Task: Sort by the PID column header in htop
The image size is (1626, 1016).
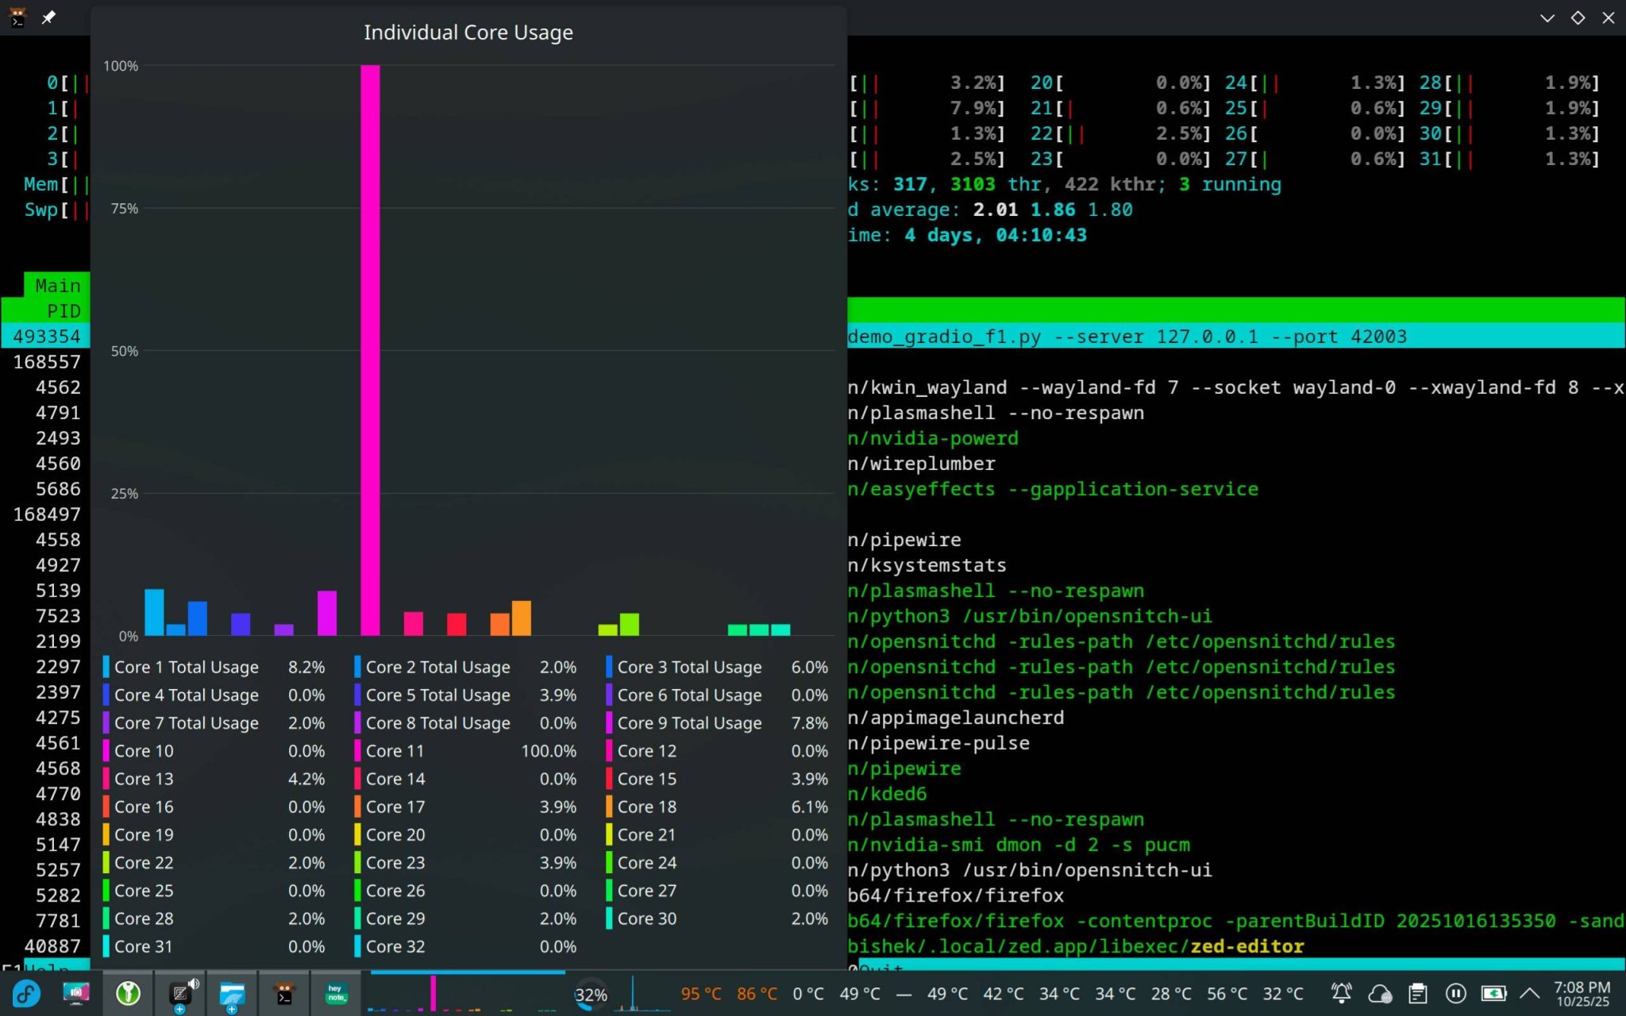Action: pos(63,311)
